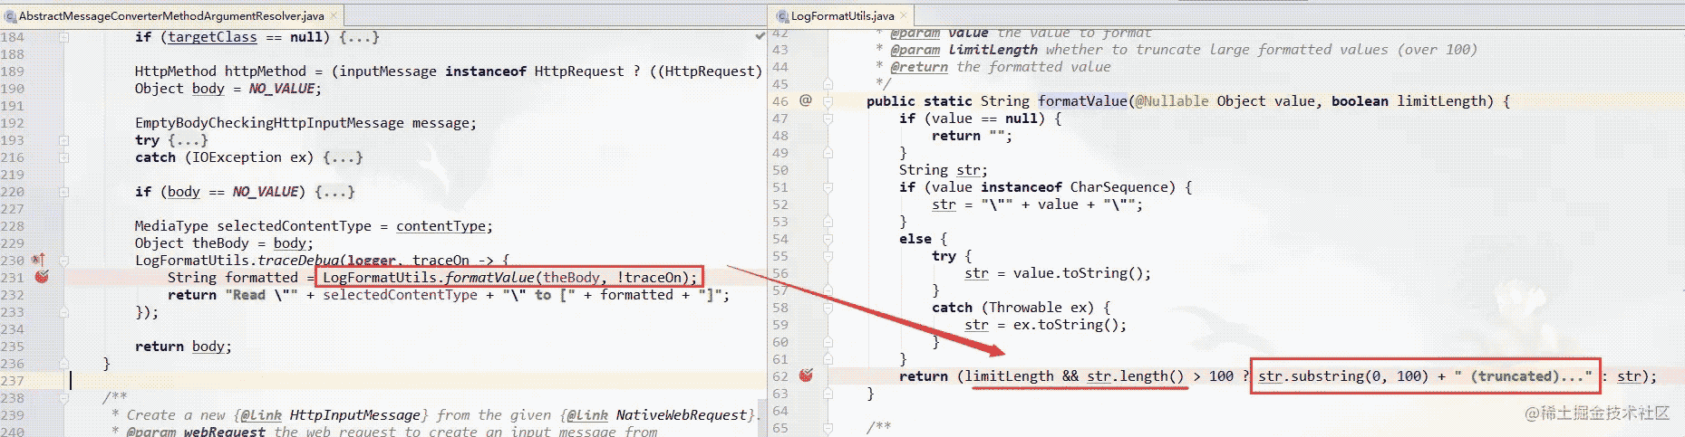Image resolution: width=1685 pixels, height=437 pixels.
Task: Collapse javadoc fold marker at line 238
Action: (64, 398)
